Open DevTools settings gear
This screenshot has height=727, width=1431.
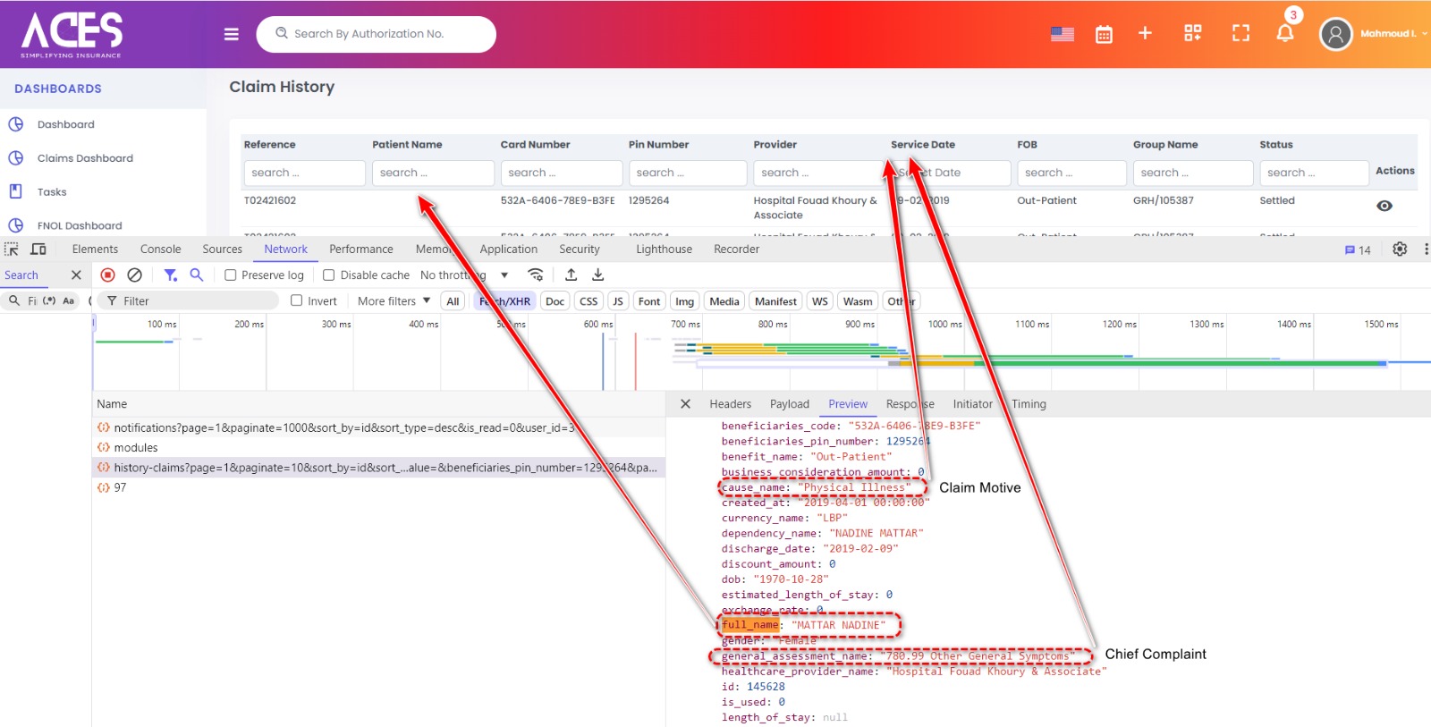(x=1400, y=249)
